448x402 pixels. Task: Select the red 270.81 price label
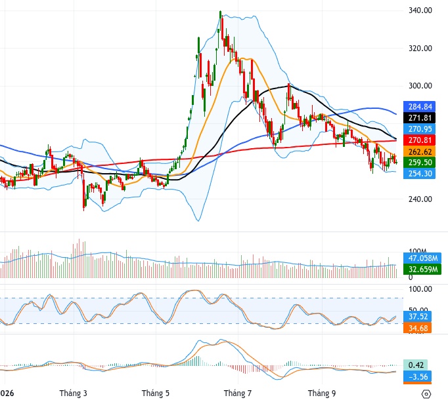(x=420, y=140)
